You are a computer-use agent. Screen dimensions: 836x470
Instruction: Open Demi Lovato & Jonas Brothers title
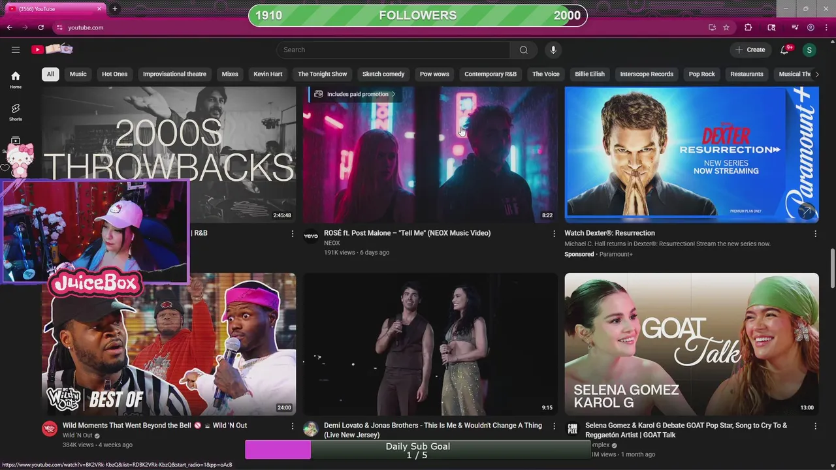433,430
